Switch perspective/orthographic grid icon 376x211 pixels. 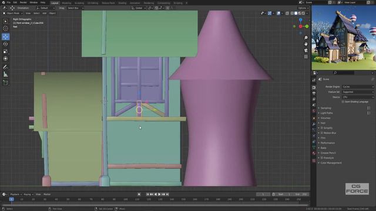pyautogui.click(x=305, y=57)
